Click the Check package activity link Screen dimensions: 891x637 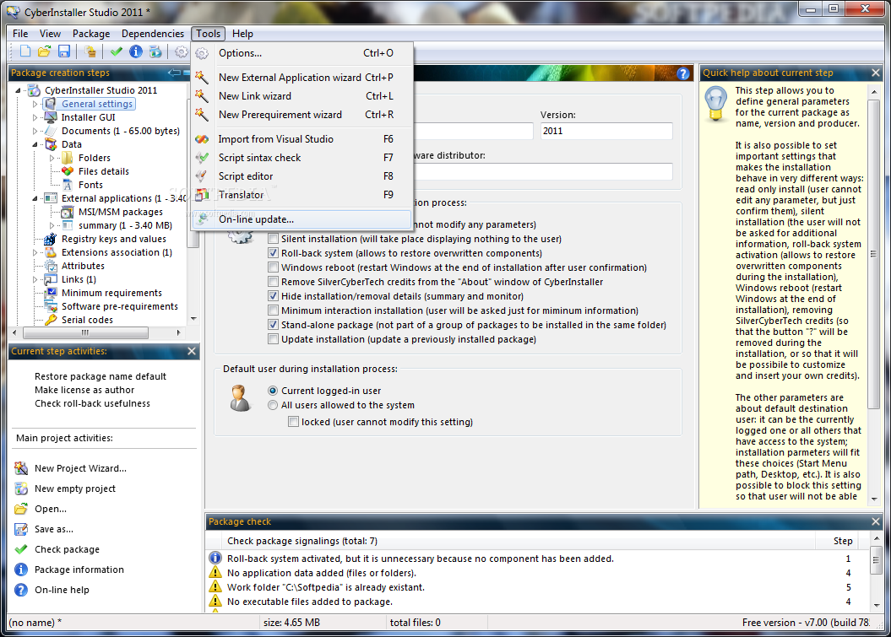pos(67,549)
